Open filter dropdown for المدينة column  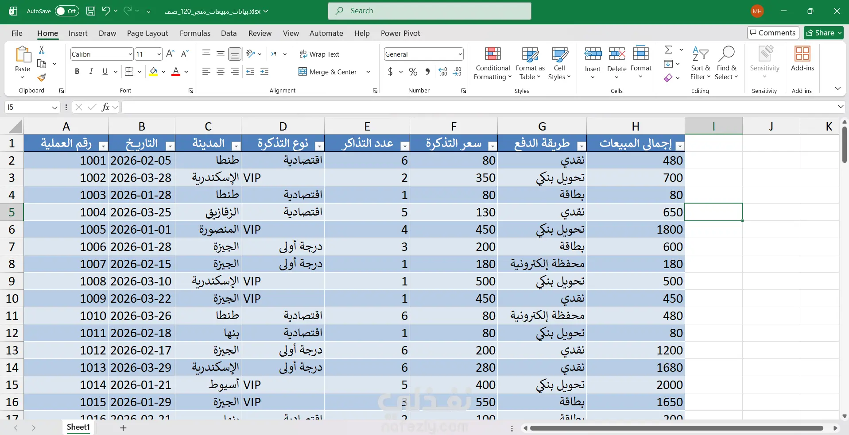236,146
